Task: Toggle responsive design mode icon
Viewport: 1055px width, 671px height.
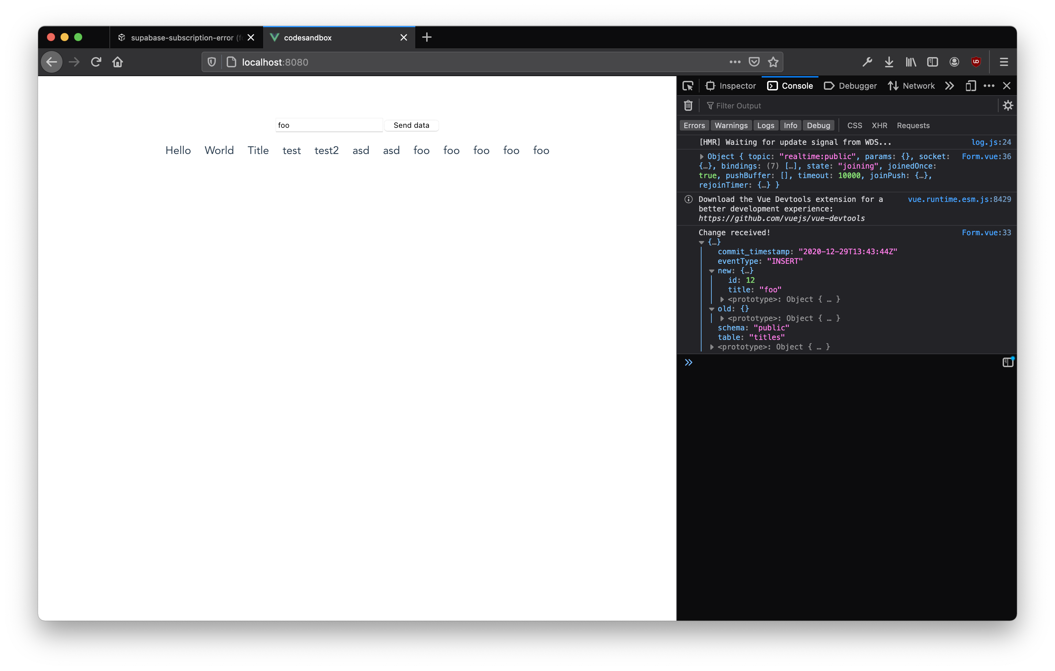Action: 970,86
